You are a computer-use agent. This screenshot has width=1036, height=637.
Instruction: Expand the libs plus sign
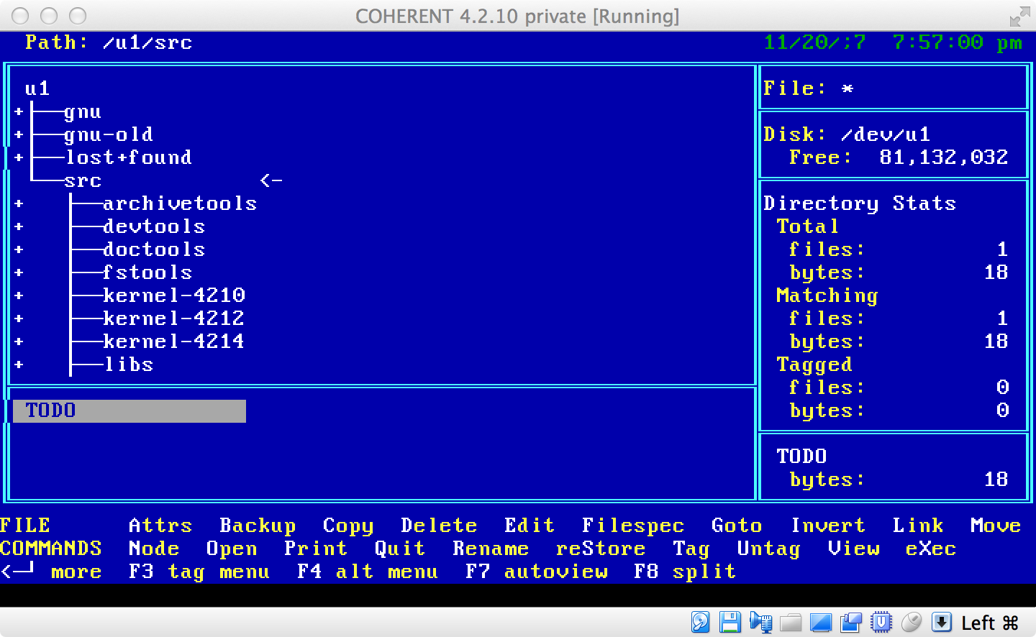pos(19,365)
